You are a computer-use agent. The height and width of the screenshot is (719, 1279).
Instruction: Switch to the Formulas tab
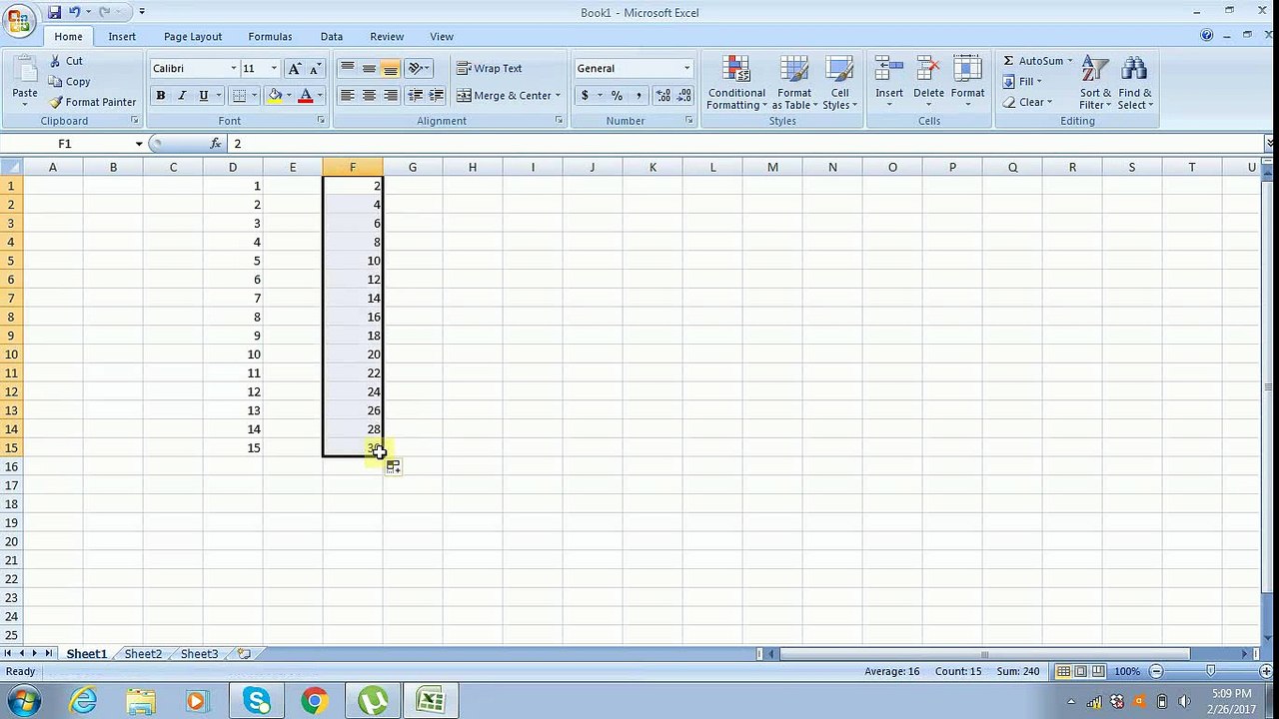pyautogui.click(x=270, y=36)
